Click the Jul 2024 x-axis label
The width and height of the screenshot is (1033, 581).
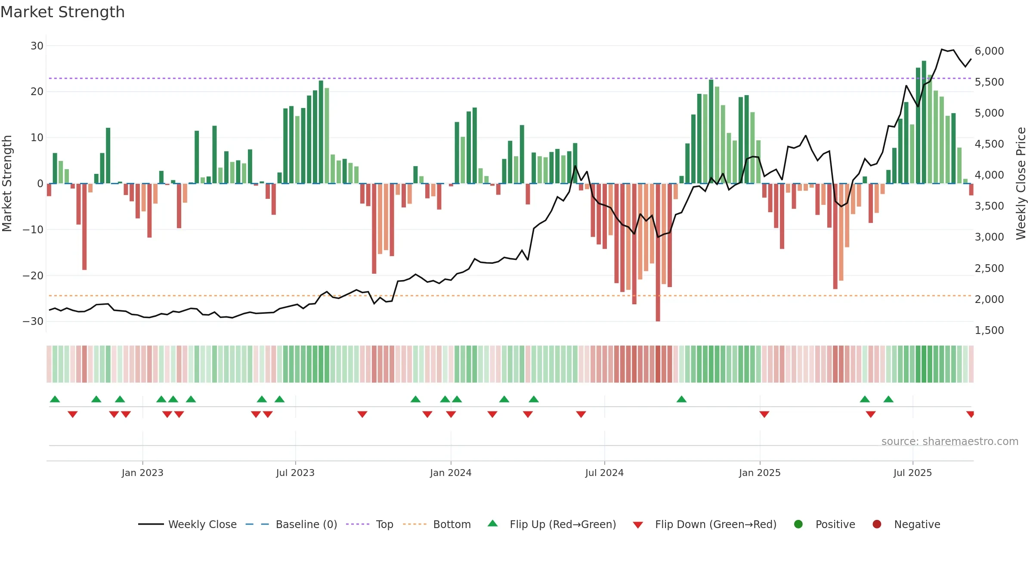tap(604, 473)
